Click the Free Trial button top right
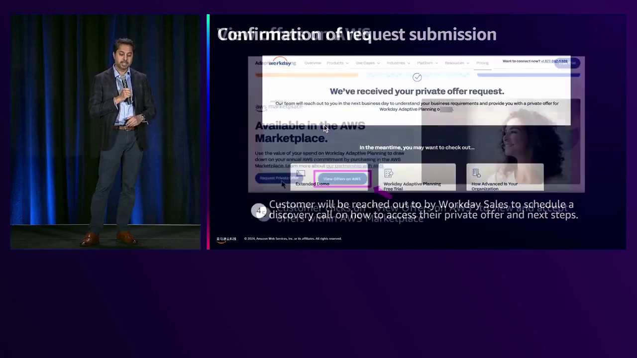 point(567,63)
